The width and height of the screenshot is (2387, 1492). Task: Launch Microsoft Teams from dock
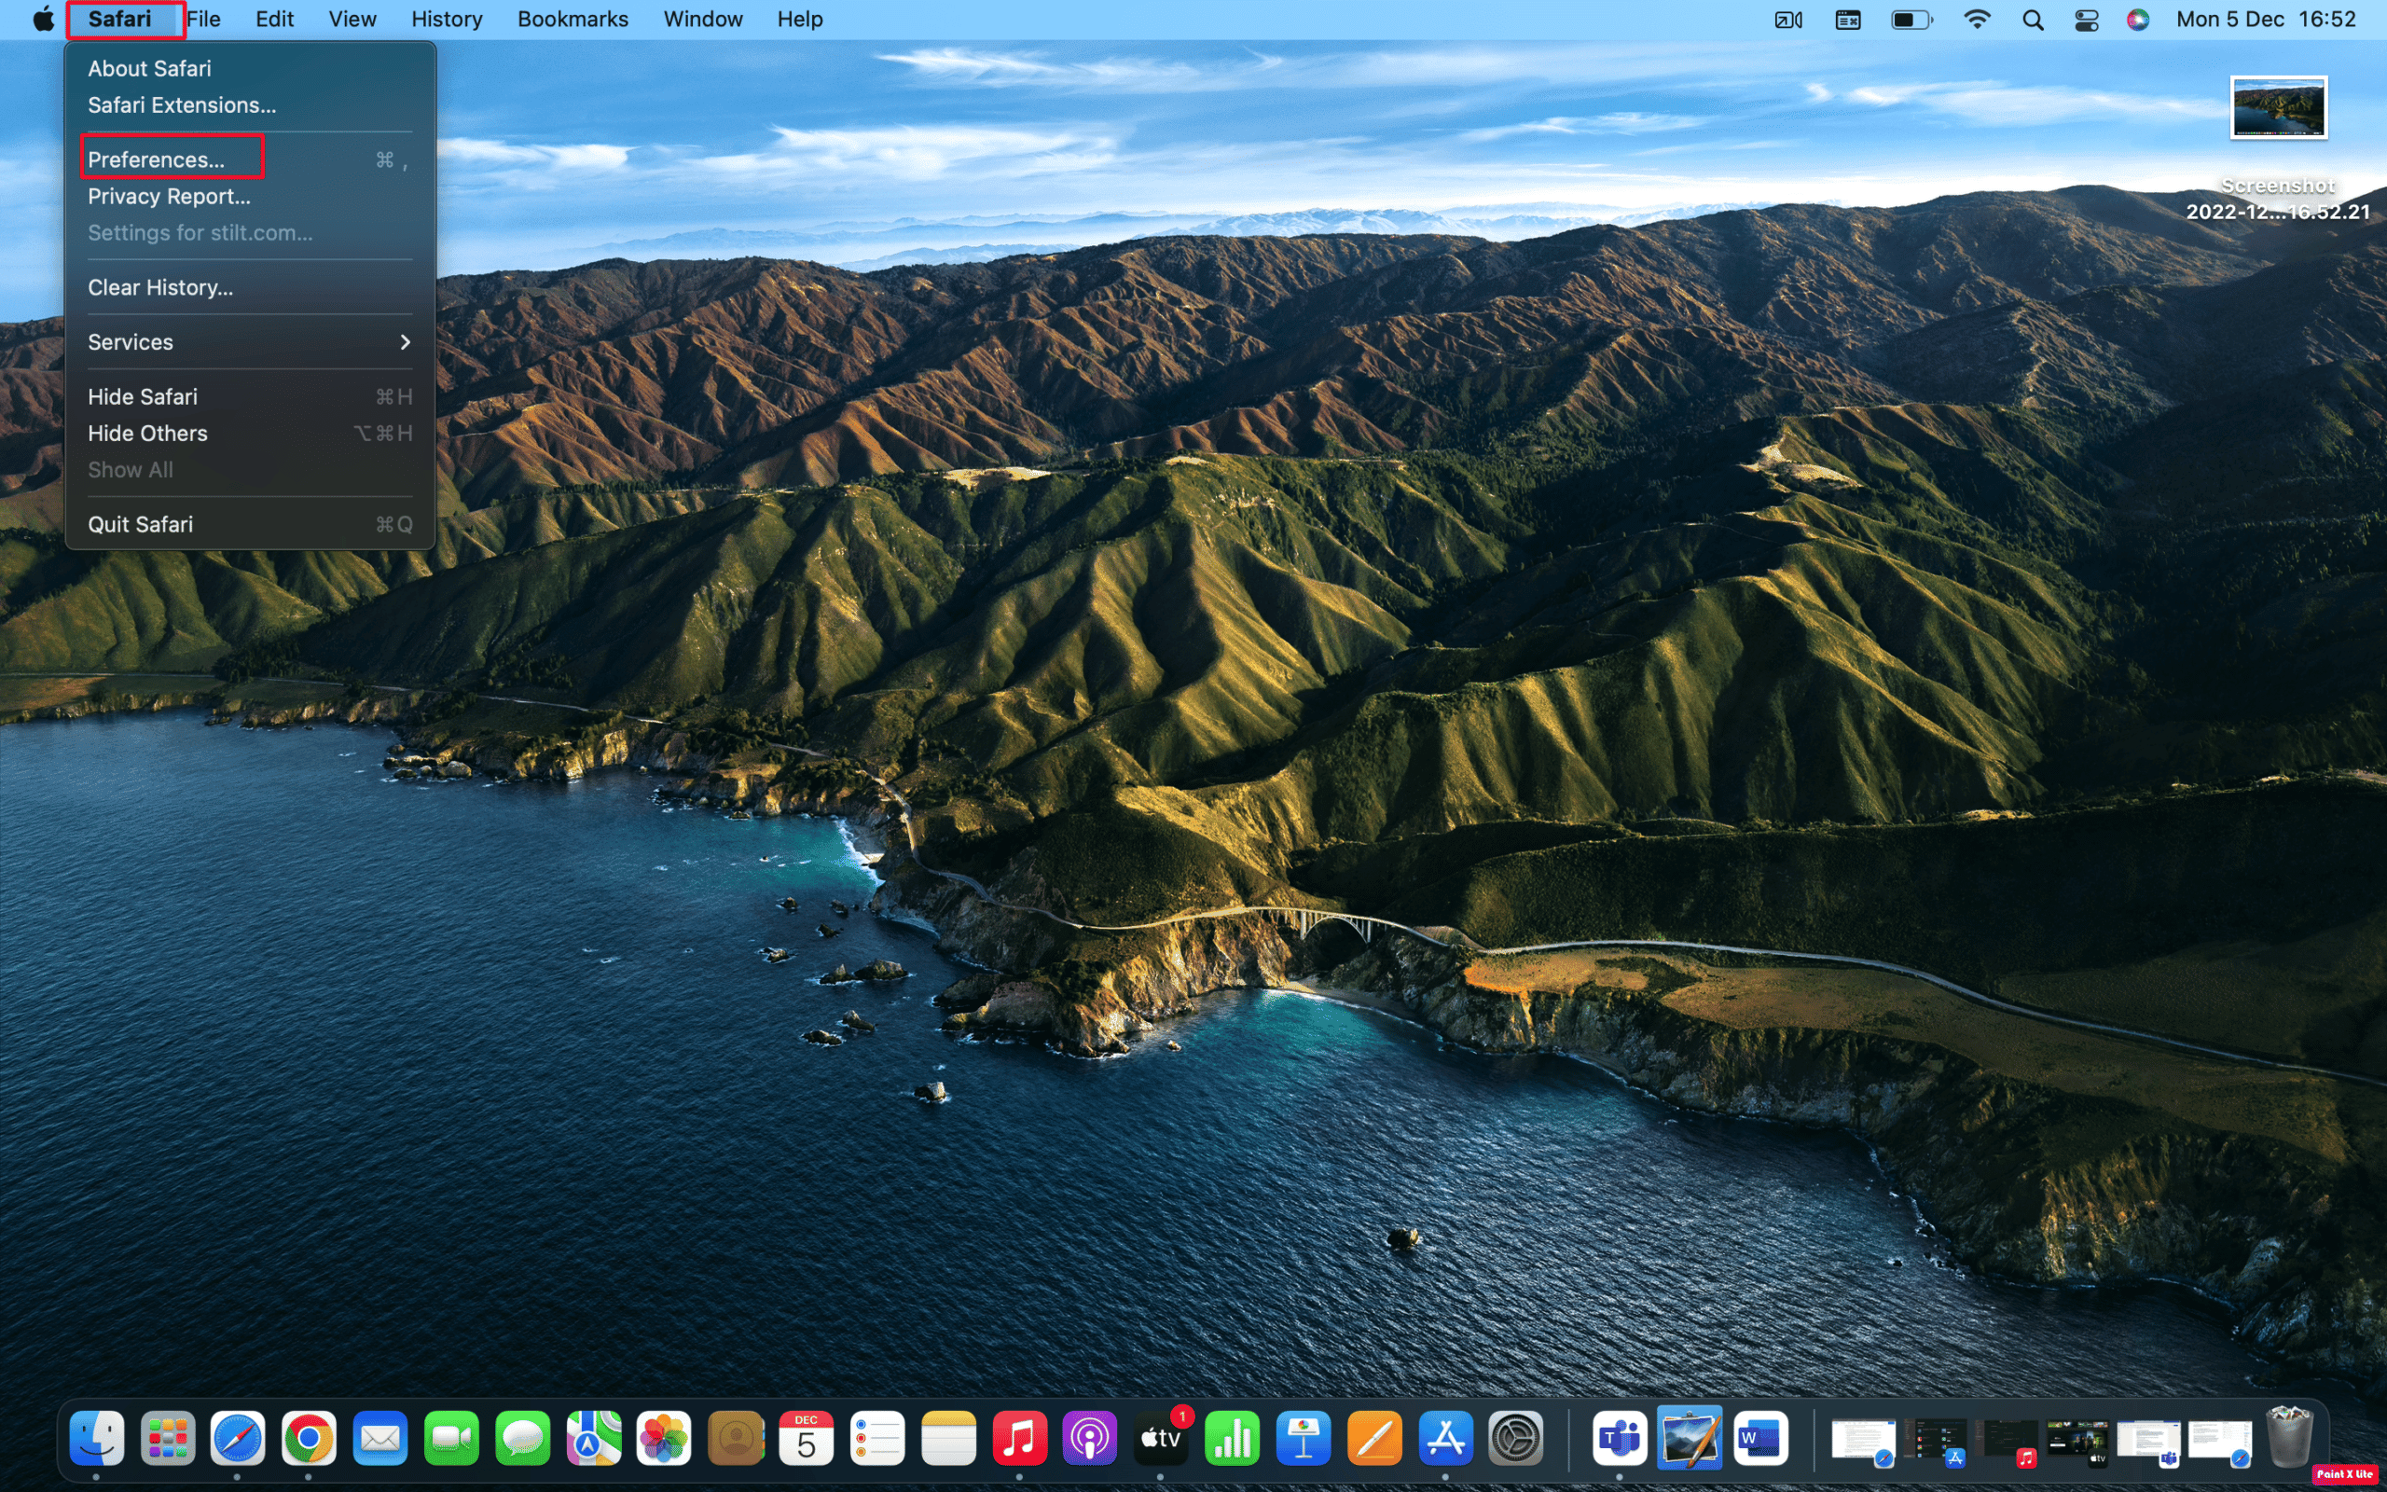tap(1617, 1441)
